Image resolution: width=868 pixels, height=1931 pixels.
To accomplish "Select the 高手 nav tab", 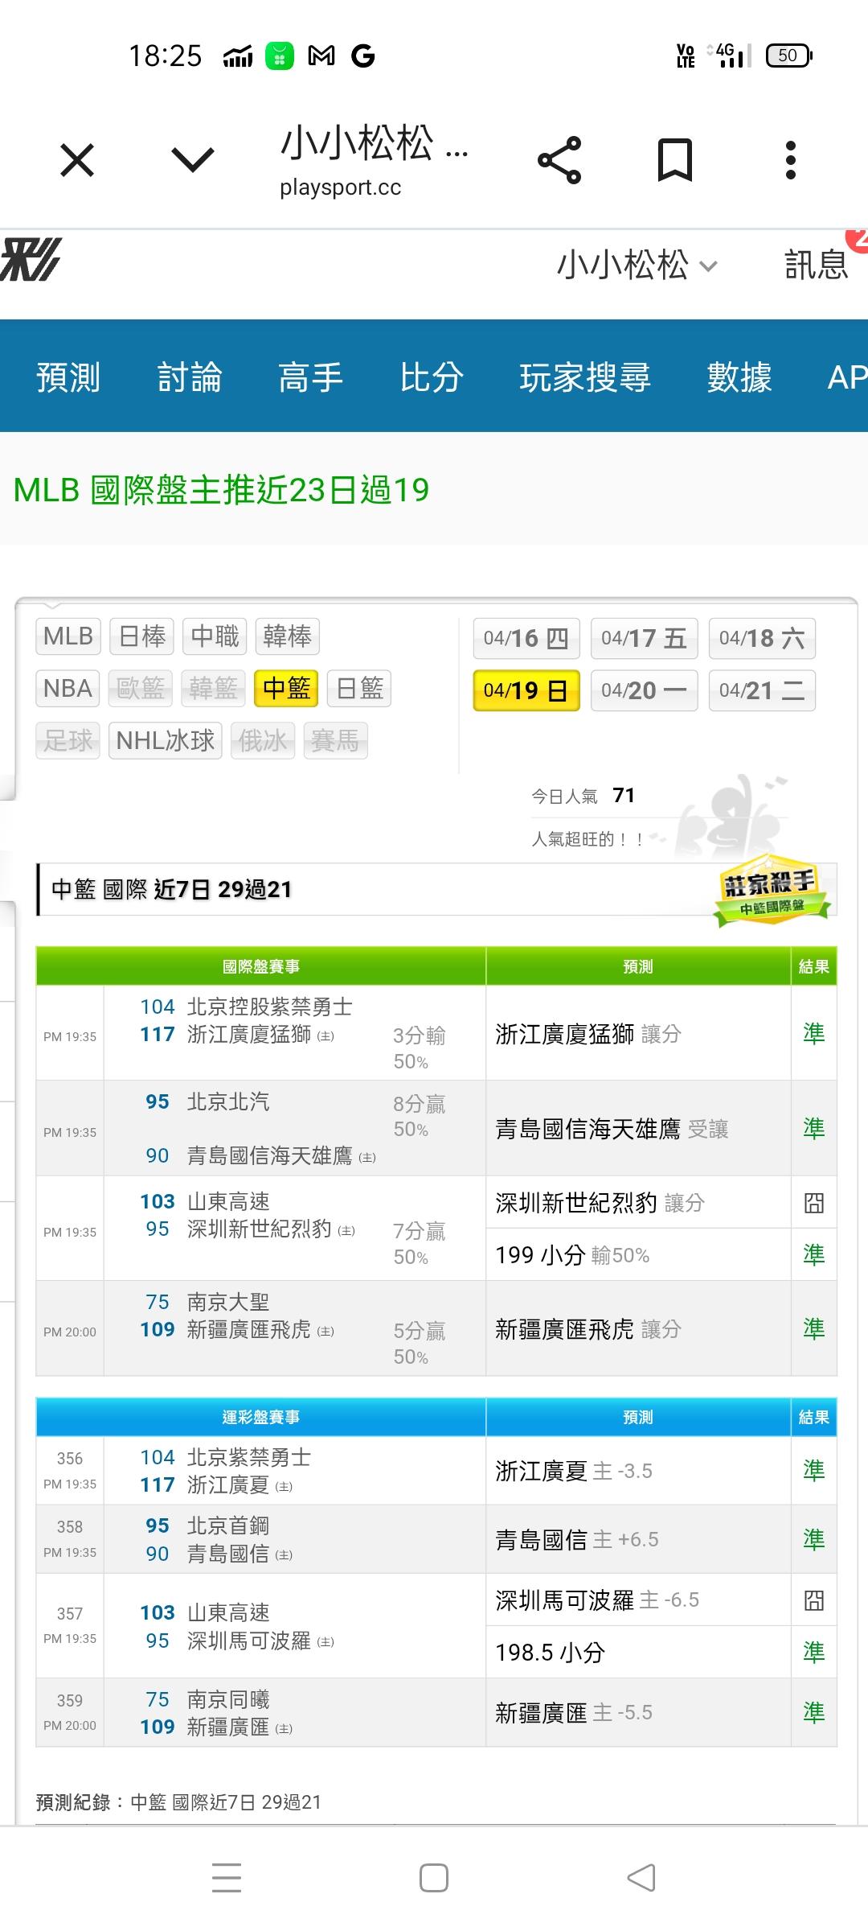I will click(x=311, y=377).
